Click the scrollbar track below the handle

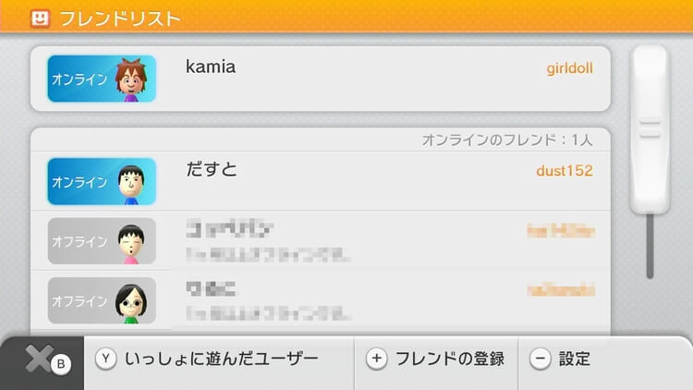pyautogui.click(x=650, y=247)
